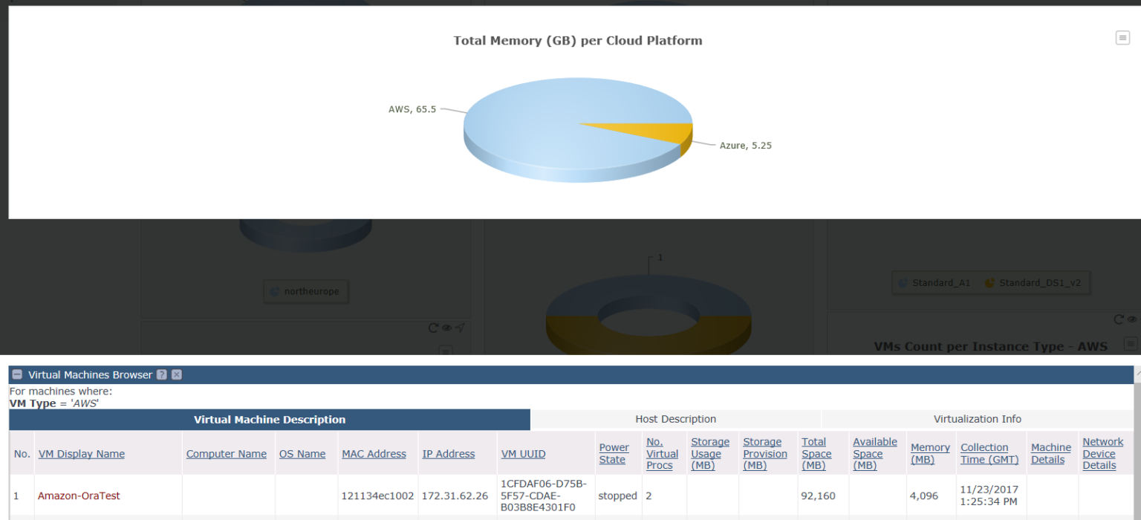The height and width of the screenshot is (520, 1141).
Task: Click the eye preview icon in the AWS panel
Action: 1132,319
